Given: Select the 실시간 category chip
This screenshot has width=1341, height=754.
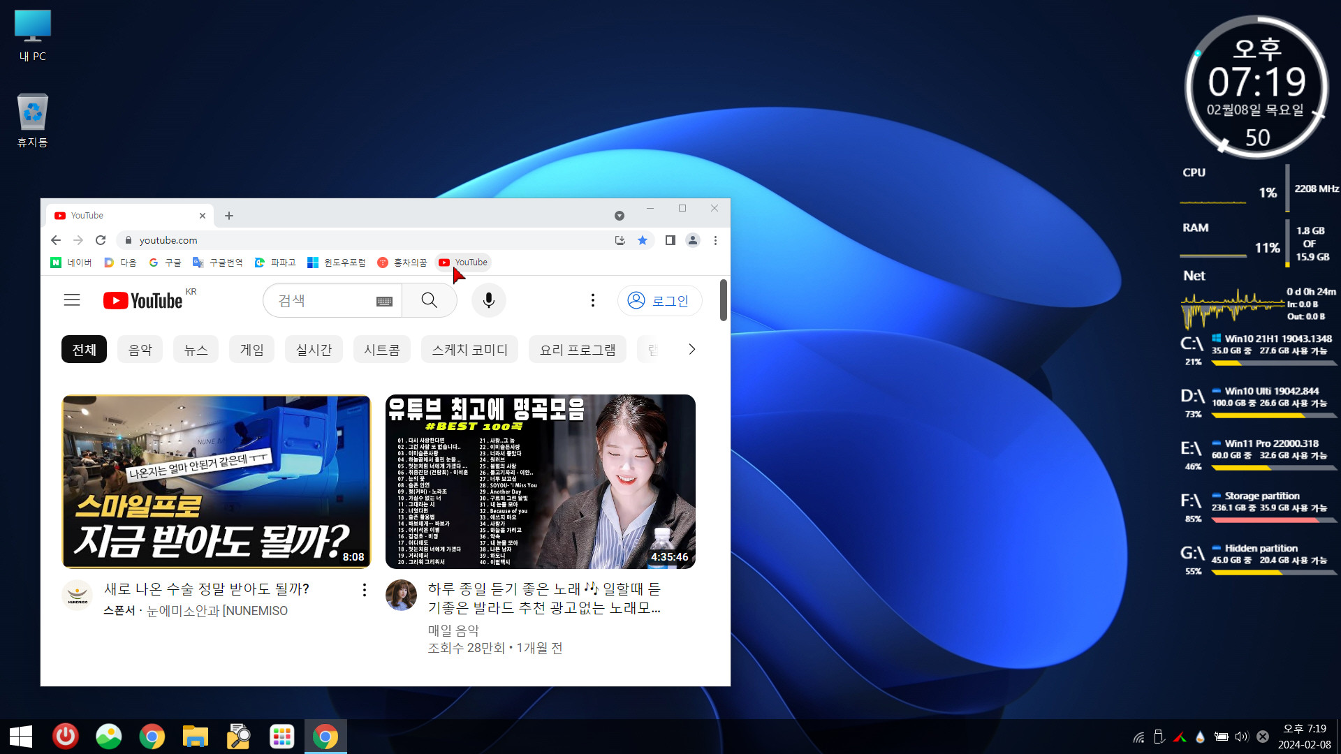Looking at the screenshot, I should coord(314,349).
